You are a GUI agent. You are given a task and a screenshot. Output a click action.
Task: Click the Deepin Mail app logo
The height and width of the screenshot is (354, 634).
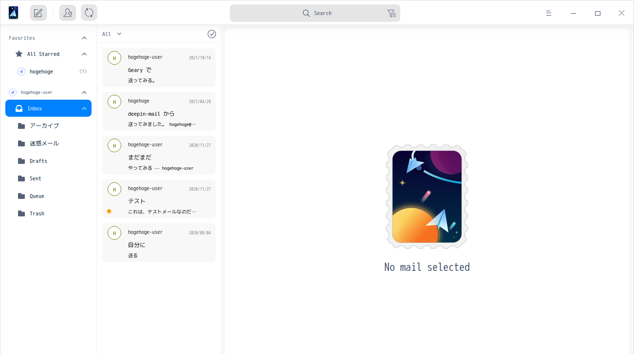pos(14,13)
